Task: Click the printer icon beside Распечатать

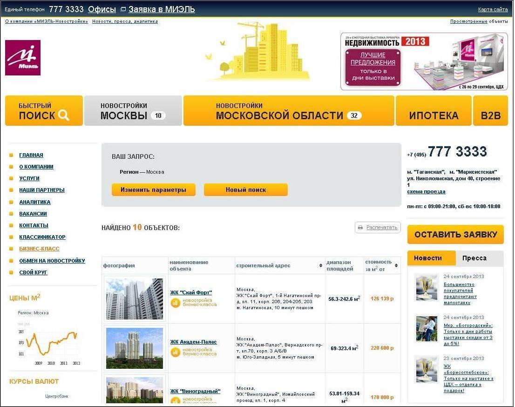Action: coord(360,227)
